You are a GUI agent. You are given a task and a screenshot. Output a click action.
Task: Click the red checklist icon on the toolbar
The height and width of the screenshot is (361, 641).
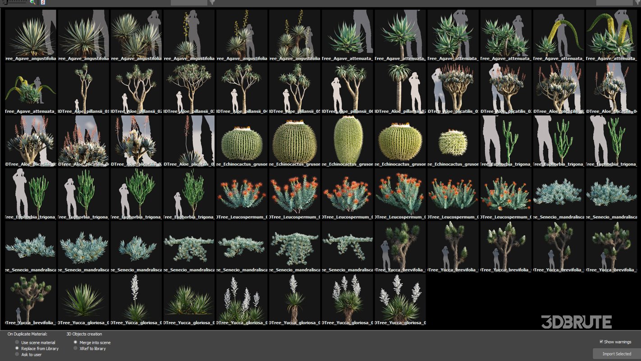click(x=42, y=3)
